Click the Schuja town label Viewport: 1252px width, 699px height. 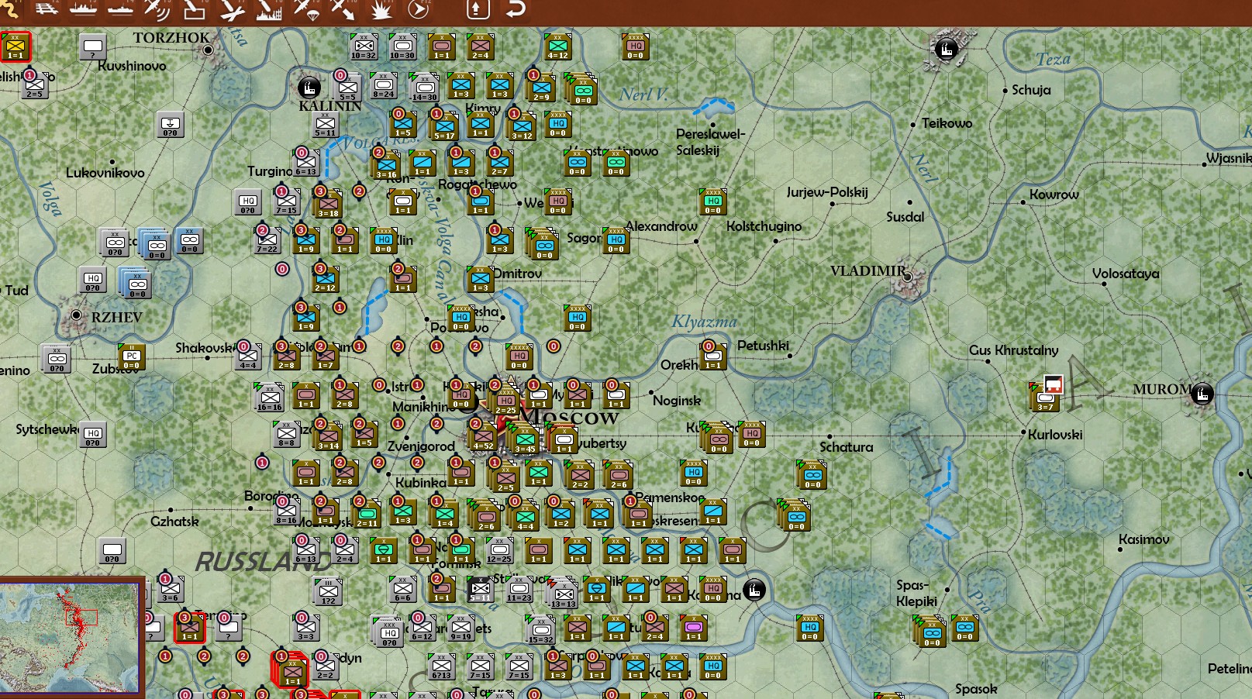(1031, 90)
